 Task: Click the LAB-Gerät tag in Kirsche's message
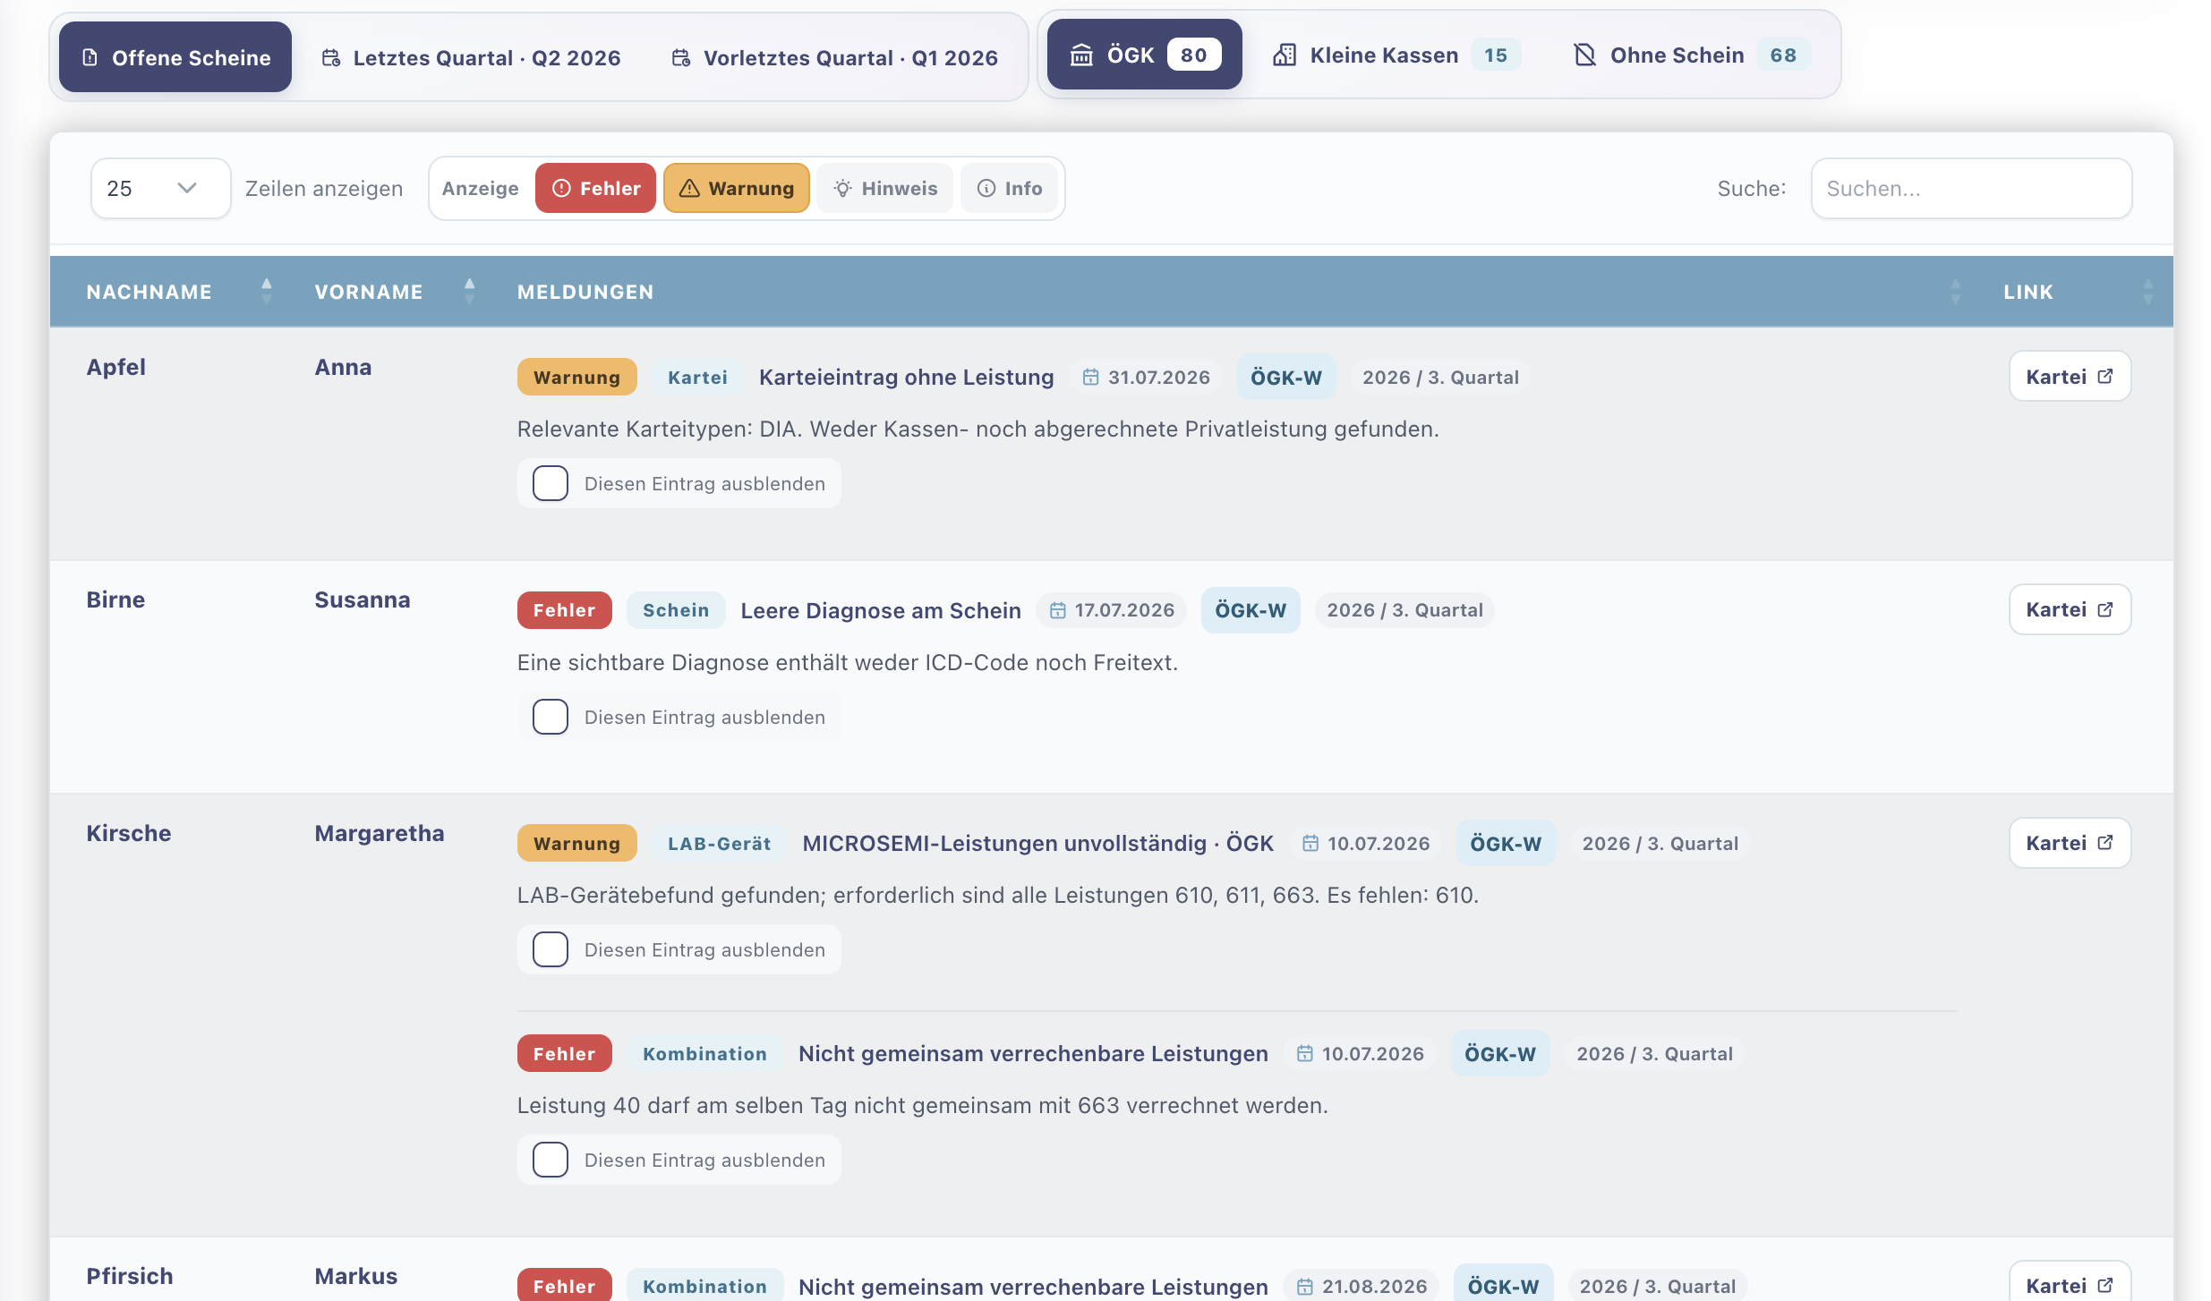coord(720,843)
